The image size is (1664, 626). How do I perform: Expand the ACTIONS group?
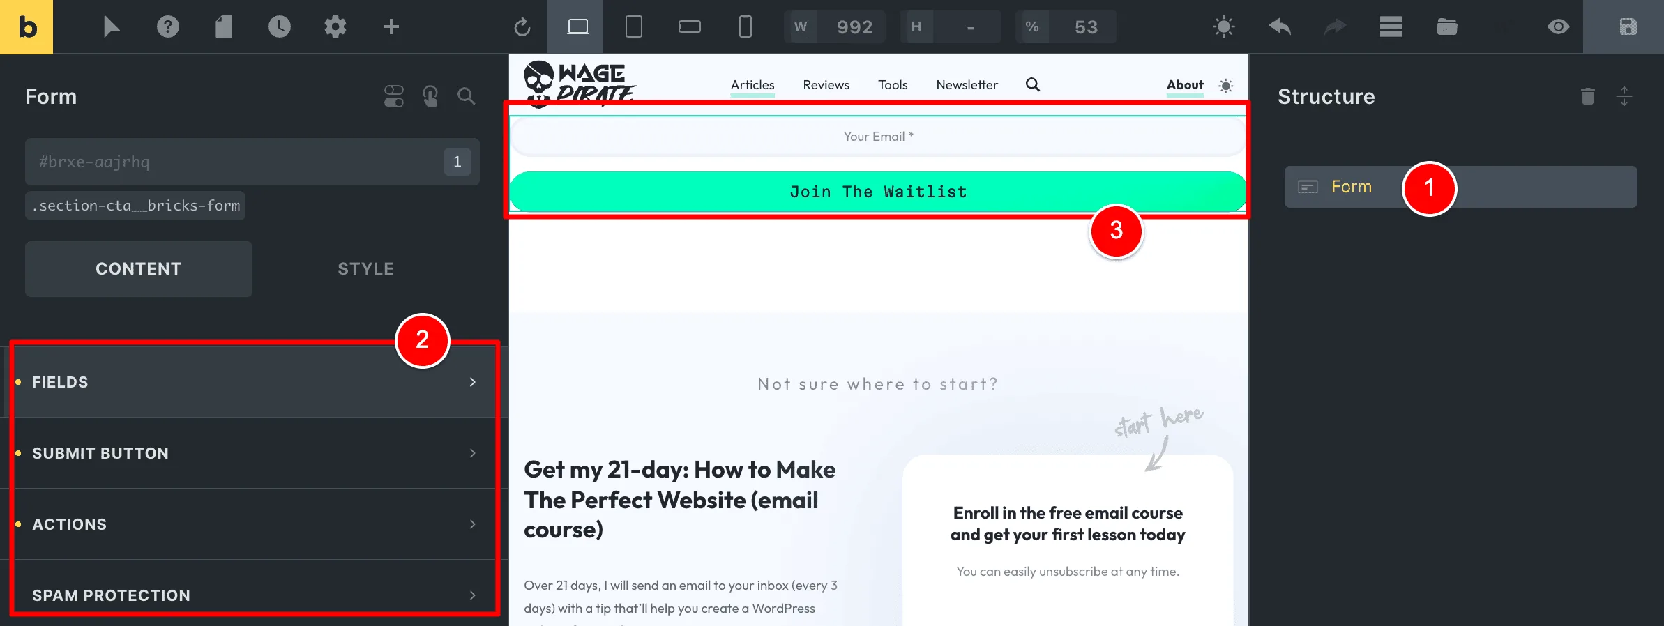click(254, 524)
